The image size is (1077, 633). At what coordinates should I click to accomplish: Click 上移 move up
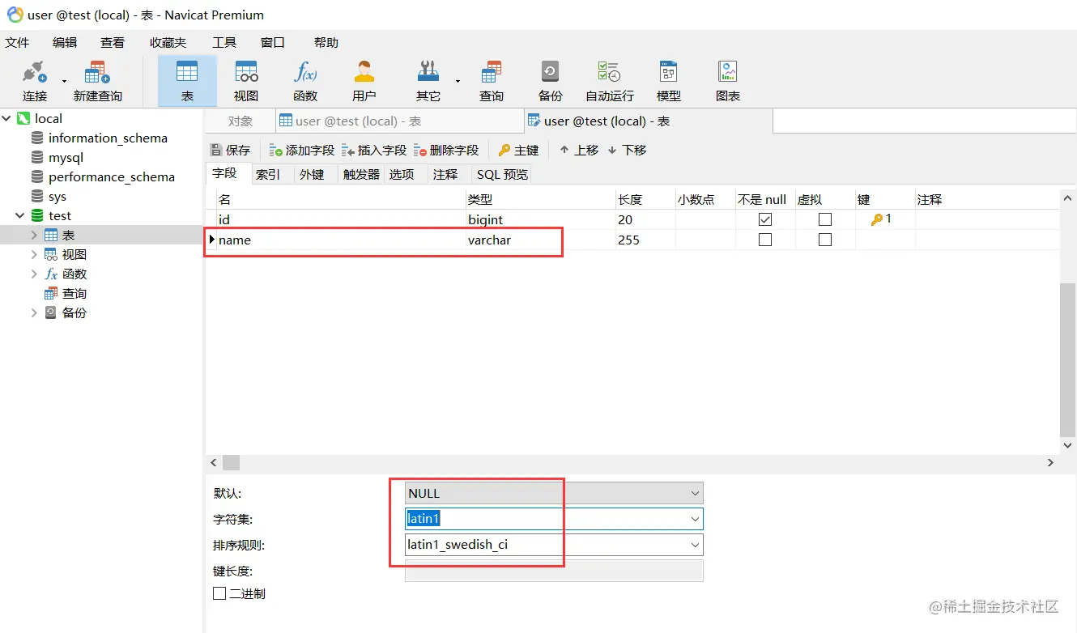[x=579, y=150]
